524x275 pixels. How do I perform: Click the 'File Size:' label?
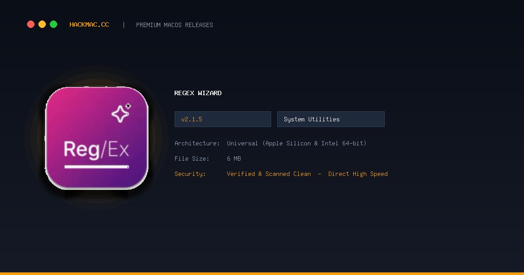192,158
